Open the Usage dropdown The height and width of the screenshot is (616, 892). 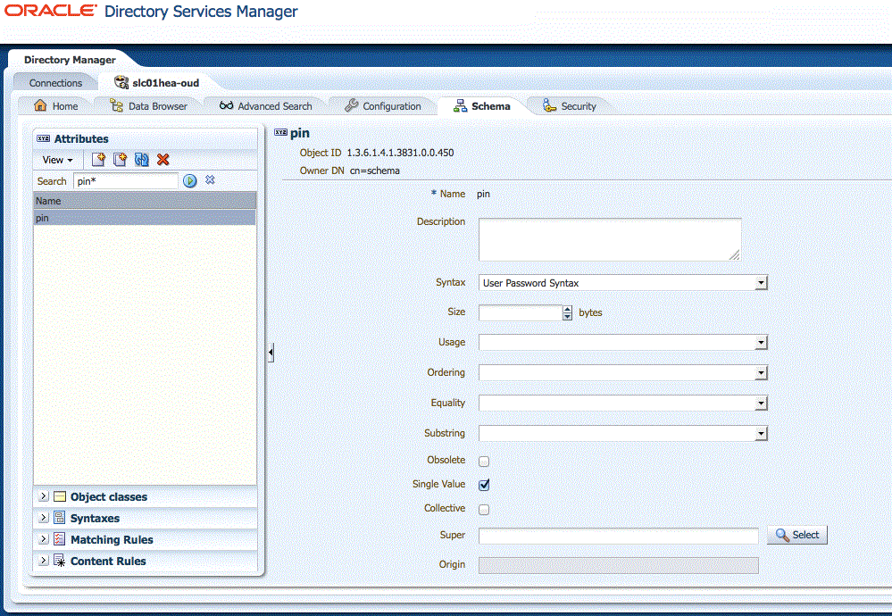coord(761,343)
